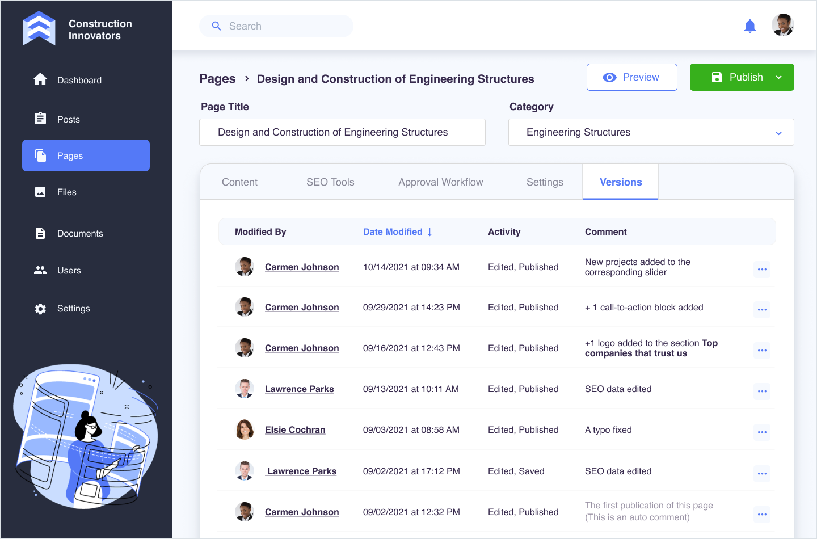
Task: Click the Preview button
Action: pyautogui.click(x=631, y=77)
